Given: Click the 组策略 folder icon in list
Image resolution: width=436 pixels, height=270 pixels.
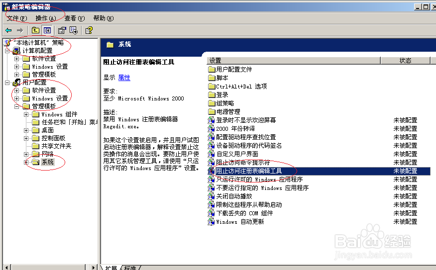Looking at the screenshot, I should coord(212,103).
